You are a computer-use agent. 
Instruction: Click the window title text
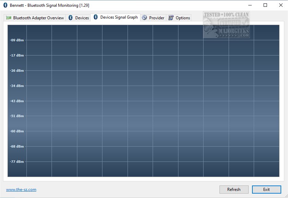pyautogui.click(x=50, y=5)
